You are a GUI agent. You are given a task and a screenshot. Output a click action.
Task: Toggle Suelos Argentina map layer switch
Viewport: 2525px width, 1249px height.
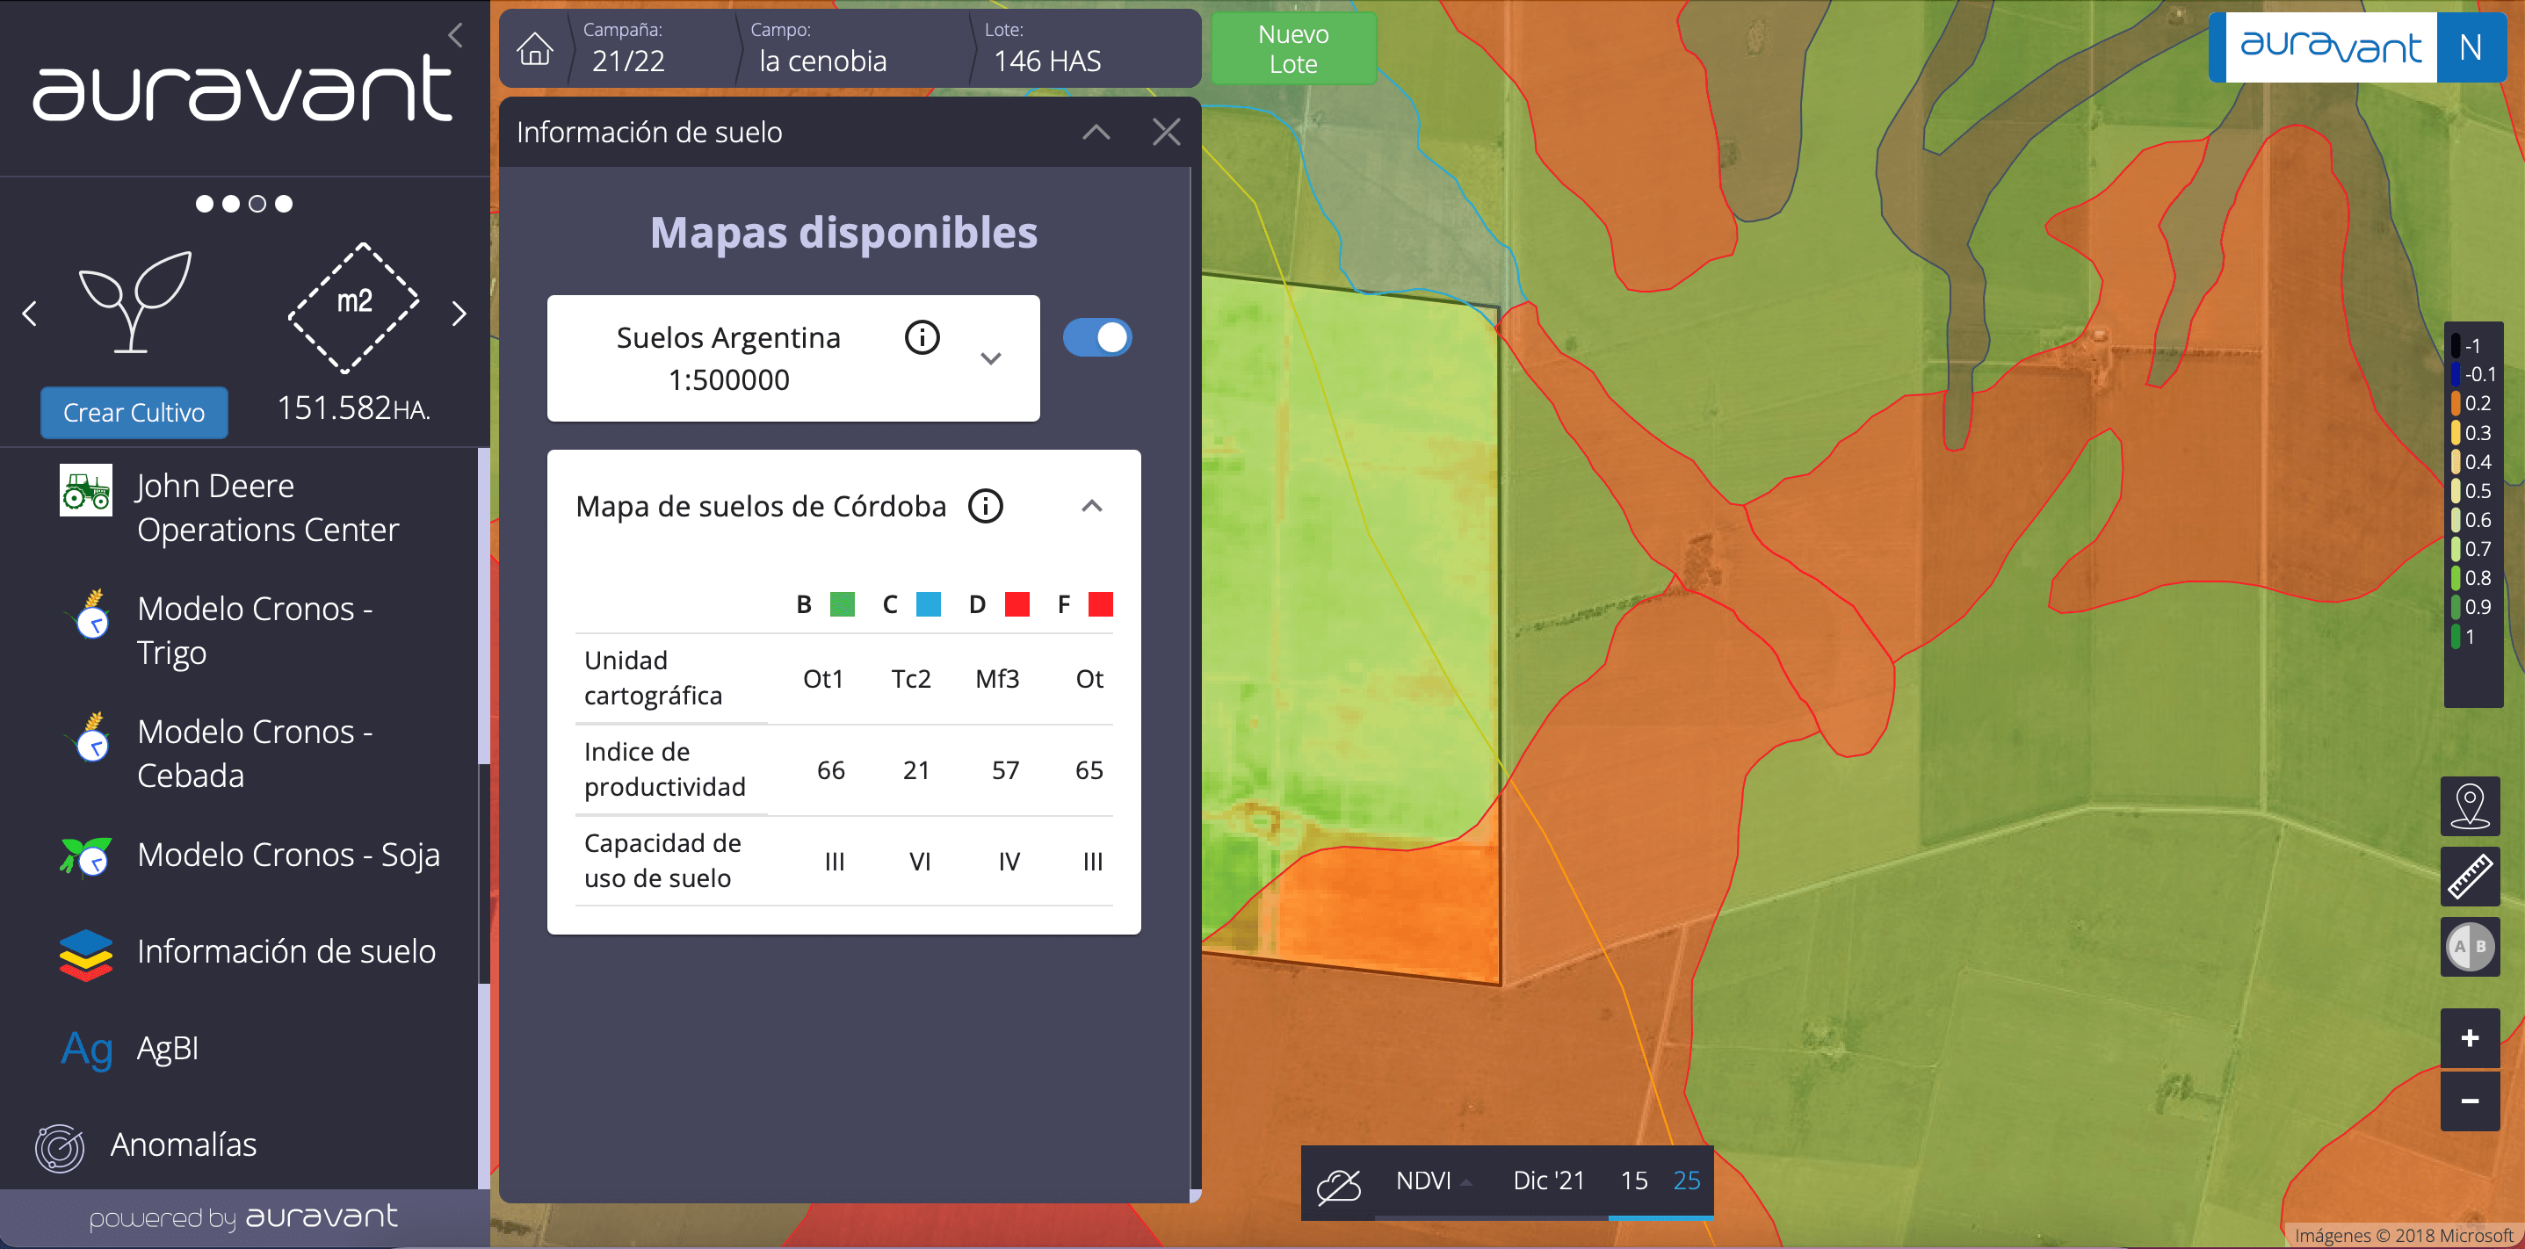[1096, 338]
